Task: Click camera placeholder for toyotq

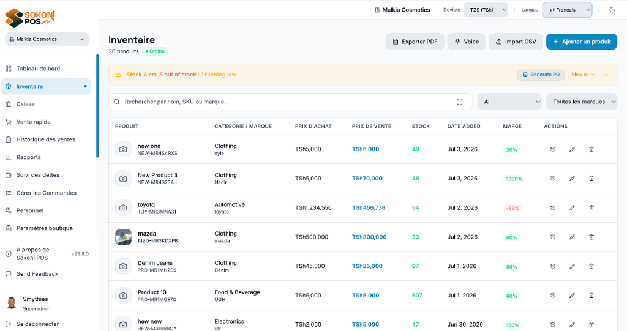Action: [x=123, y=207]
